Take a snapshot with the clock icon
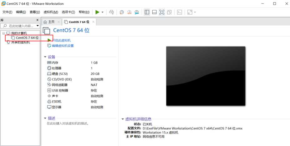 coord(121,12)
